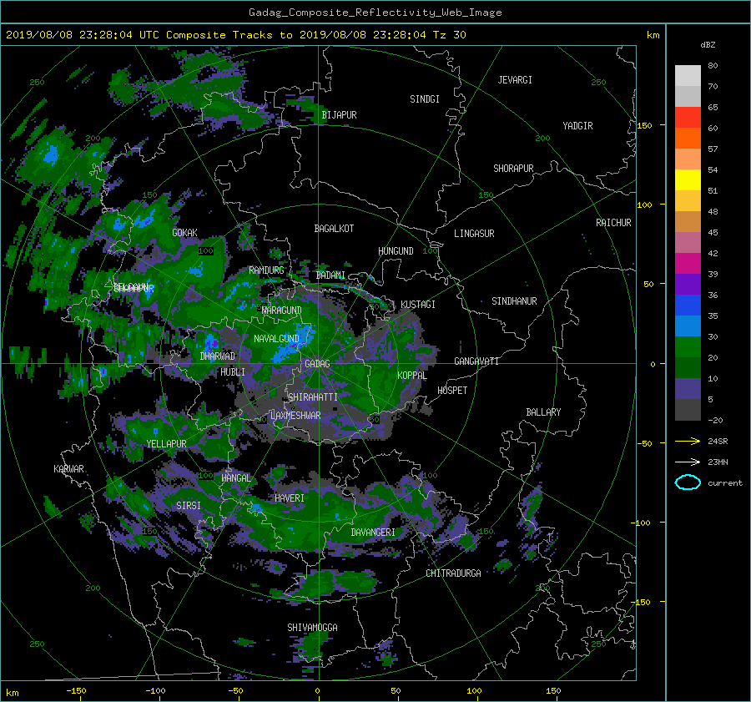
Task: Click the cyan current track ellipse icon
Action: click(688, 482)
